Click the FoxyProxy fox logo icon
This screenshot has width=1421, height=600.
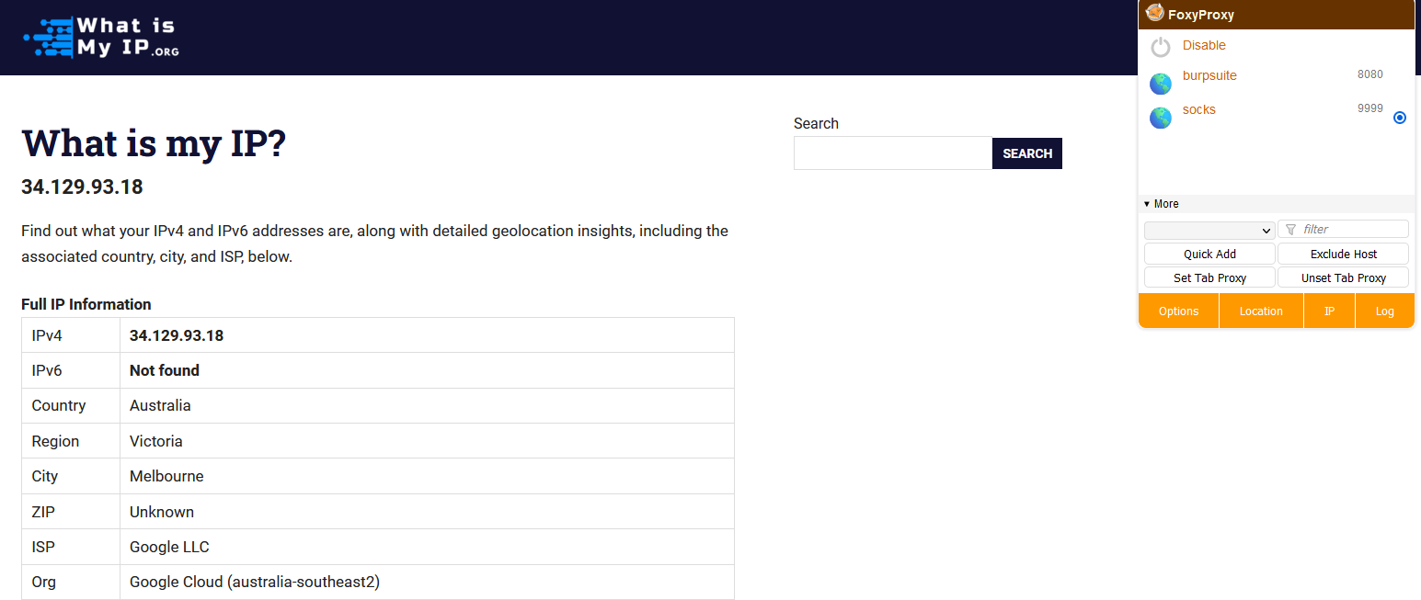coord(1154,14)
